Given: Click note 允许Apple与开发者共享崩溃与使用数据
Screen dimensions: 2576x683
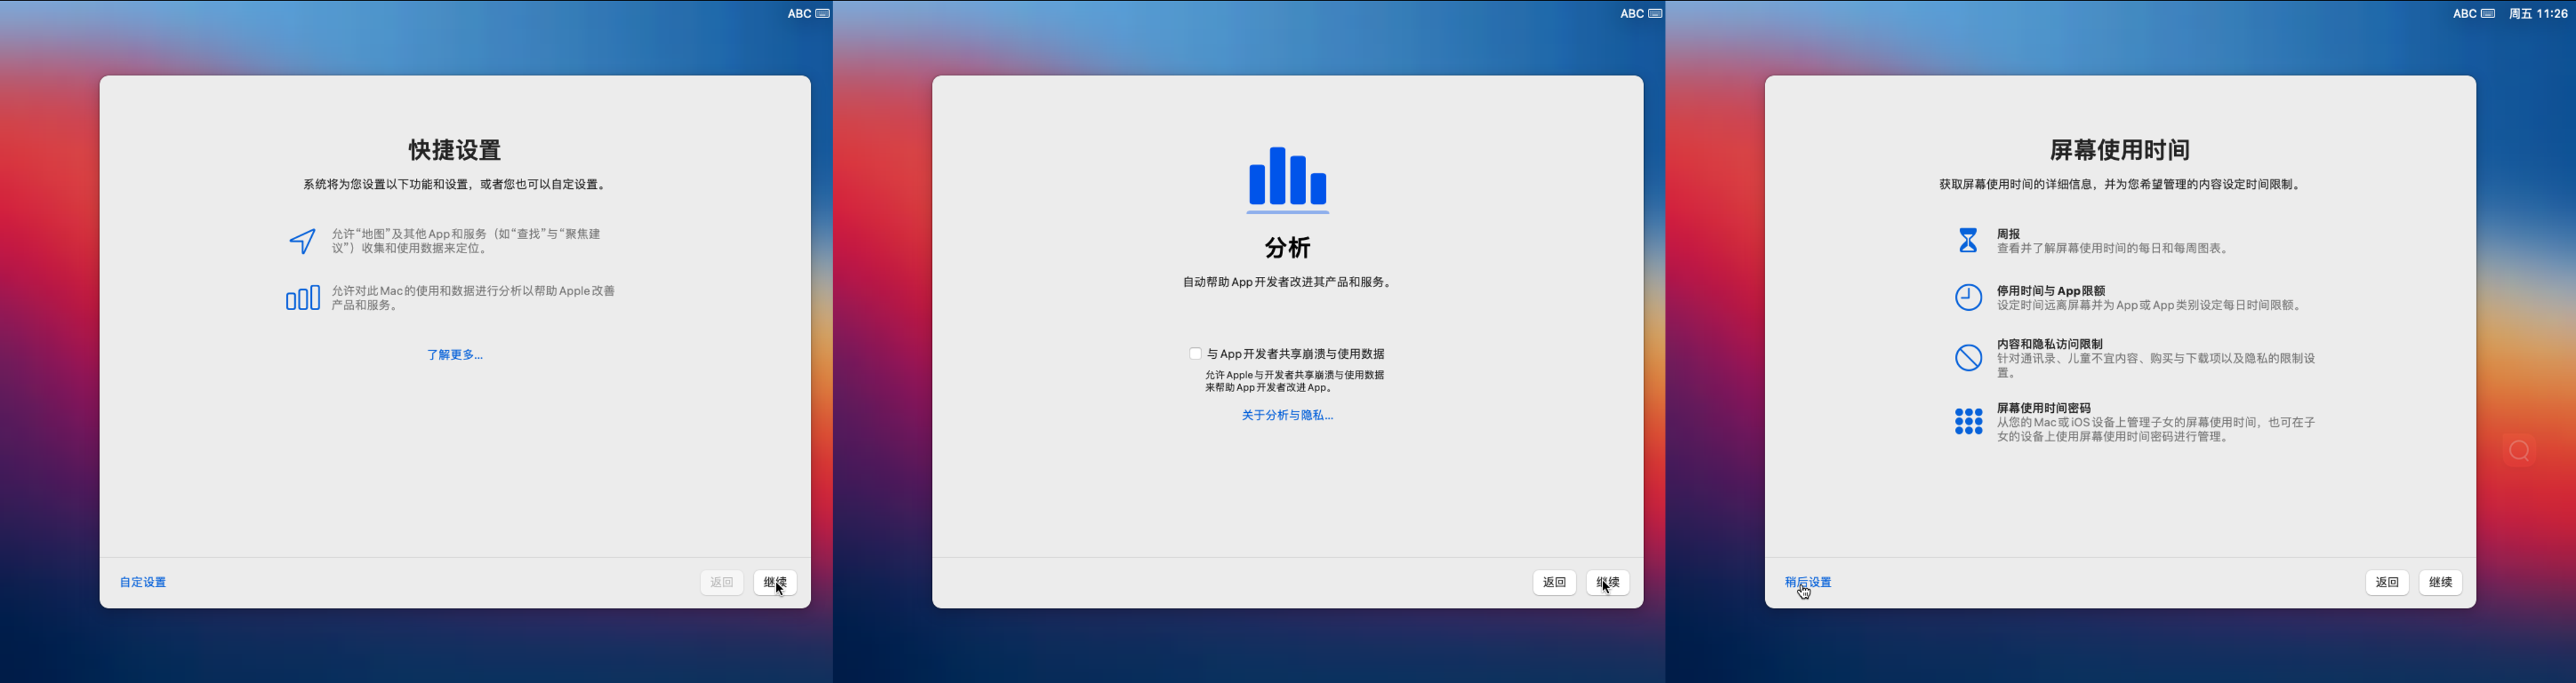Looking at the screenshot, I should [x=1294, y=381].
